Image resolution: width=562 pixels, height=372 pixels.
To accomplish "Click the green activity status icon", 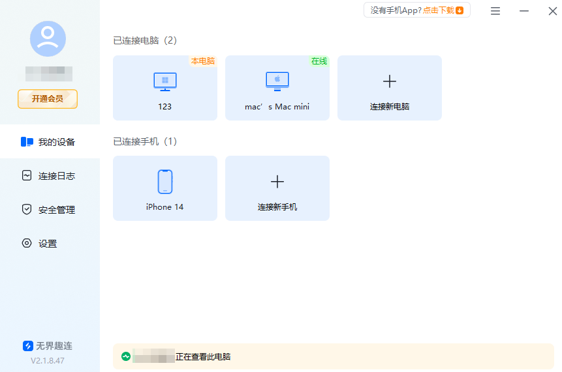I will click(126, 356).
